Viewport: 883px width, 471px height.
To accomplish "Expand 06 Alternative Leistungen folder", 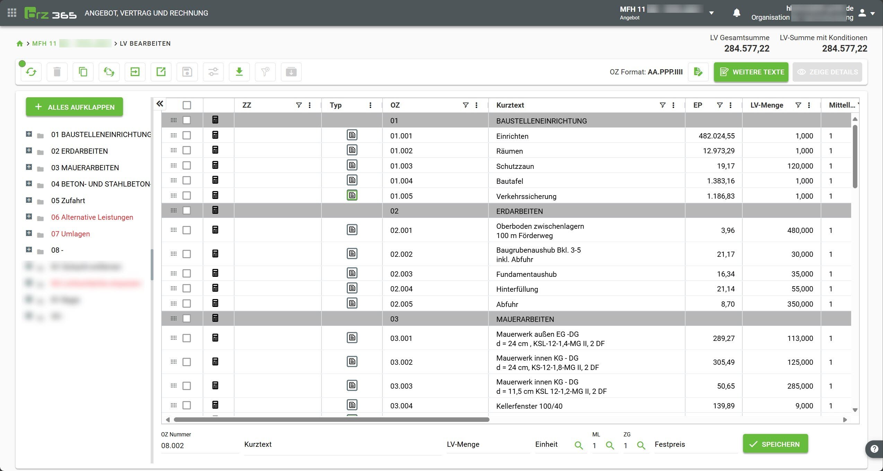I will (29, 217).
